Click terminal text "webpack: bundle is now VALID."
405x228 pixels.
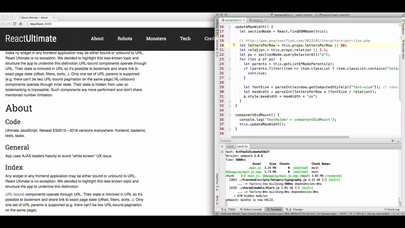250,200
